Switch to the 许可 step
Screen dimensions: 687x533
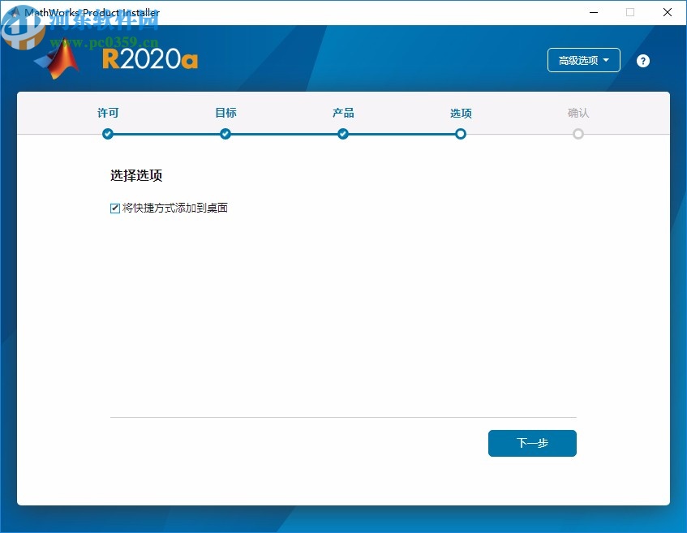[108, 113]
